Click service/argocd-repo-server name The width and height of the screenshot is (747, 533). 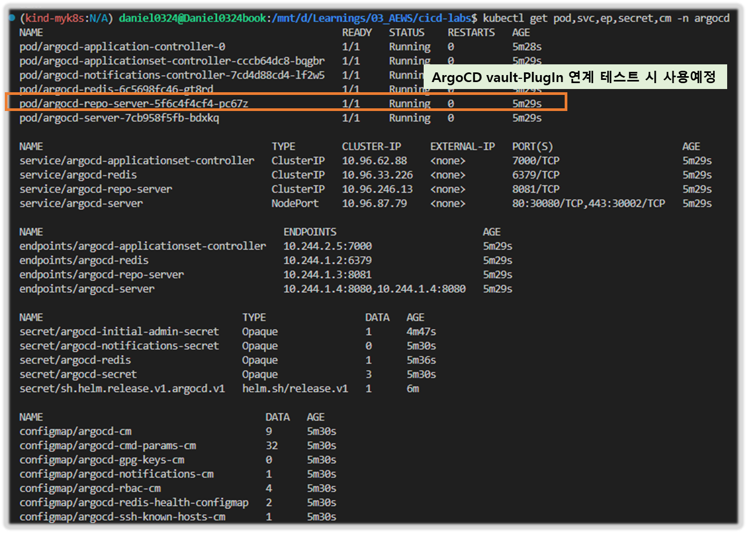[x=96, y=189]
